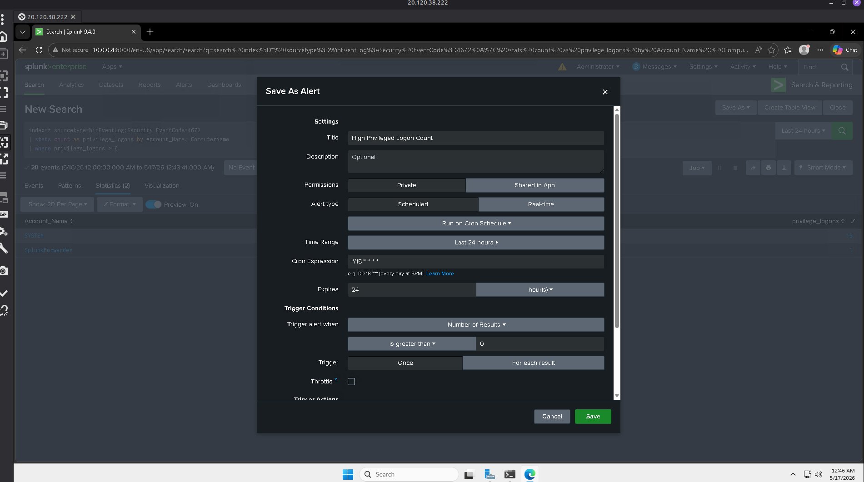Click the Cron Expression input field
Screen dimensions: 864x482
tap(476, 262)
